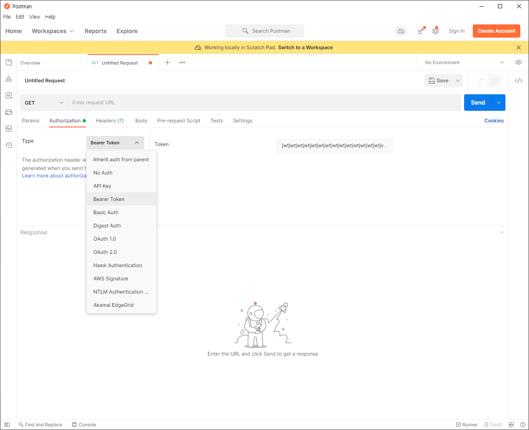Image resolution: width=529 pixels, height=430 pixels.
Task: Expand the Response panel chevron
Action: click(x=502, y=232)
